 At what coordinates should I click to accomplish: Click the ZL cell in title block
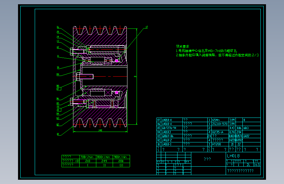tap(248, 165)
